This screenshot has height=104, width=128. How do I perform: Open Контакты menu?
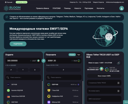(x=100, y=8)
